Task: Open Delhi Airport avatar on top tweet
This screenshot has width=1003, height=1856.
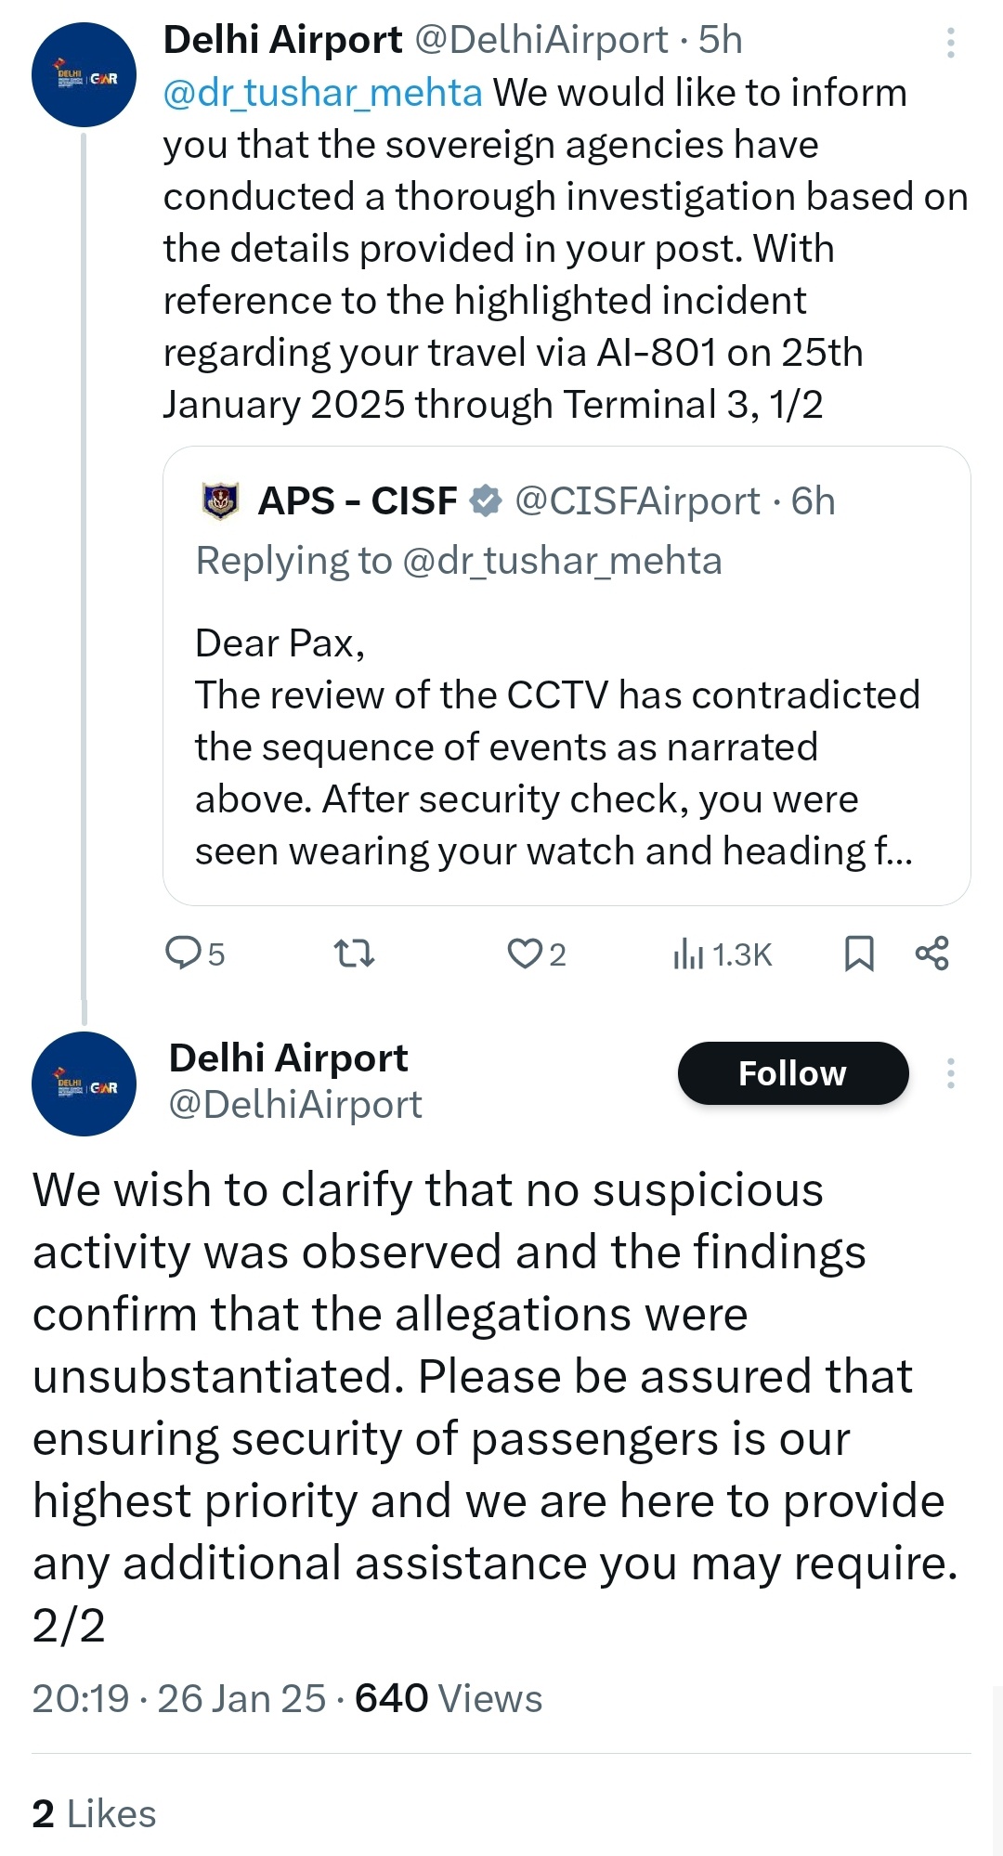Action: point(84,75)
